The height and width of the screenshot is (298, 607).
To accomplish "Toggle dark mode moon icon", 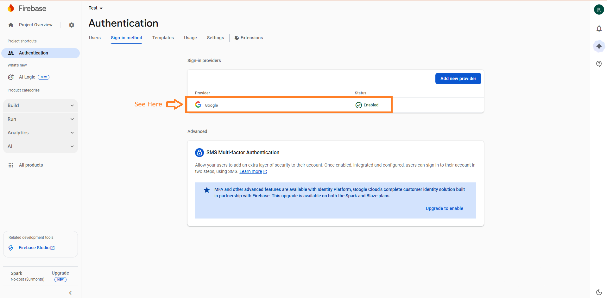I will 599,292.
